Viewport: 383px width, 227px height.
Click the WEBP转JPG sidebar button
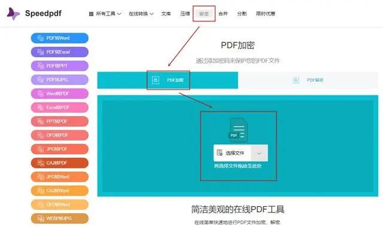60,219
